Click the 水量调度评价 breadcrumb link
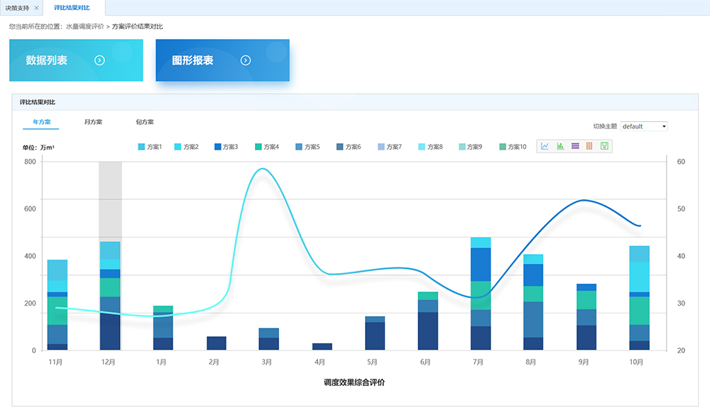Viewport: 710px width, 417px height. tap(84, 26)
